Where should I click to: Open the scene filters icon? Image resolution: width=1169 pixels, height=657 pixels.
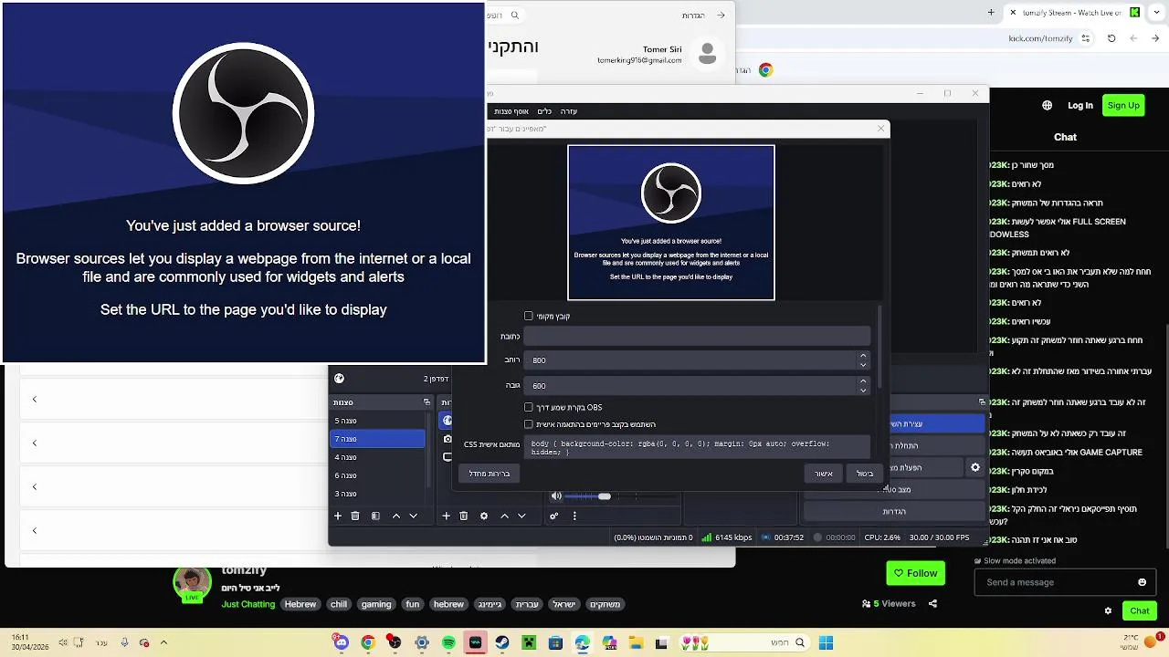click(375, 516)
